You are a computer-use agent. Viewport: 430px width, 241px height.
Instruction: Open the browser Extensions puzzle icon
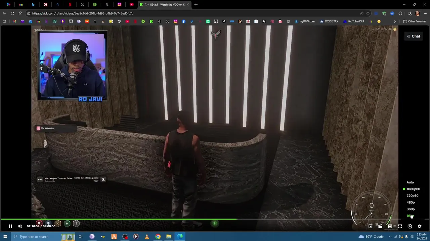400,13
